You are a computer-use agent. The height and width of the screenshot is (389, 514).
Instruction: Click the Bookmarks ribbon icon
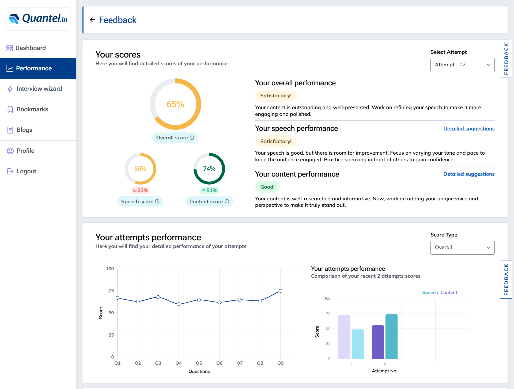click(x=10, y=109)
